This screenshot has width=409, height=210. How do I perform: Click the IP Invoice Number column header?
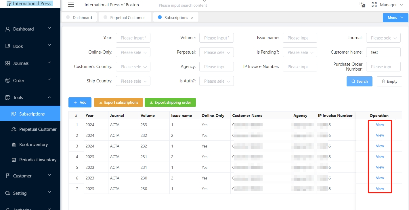click(x=335, y=116)
